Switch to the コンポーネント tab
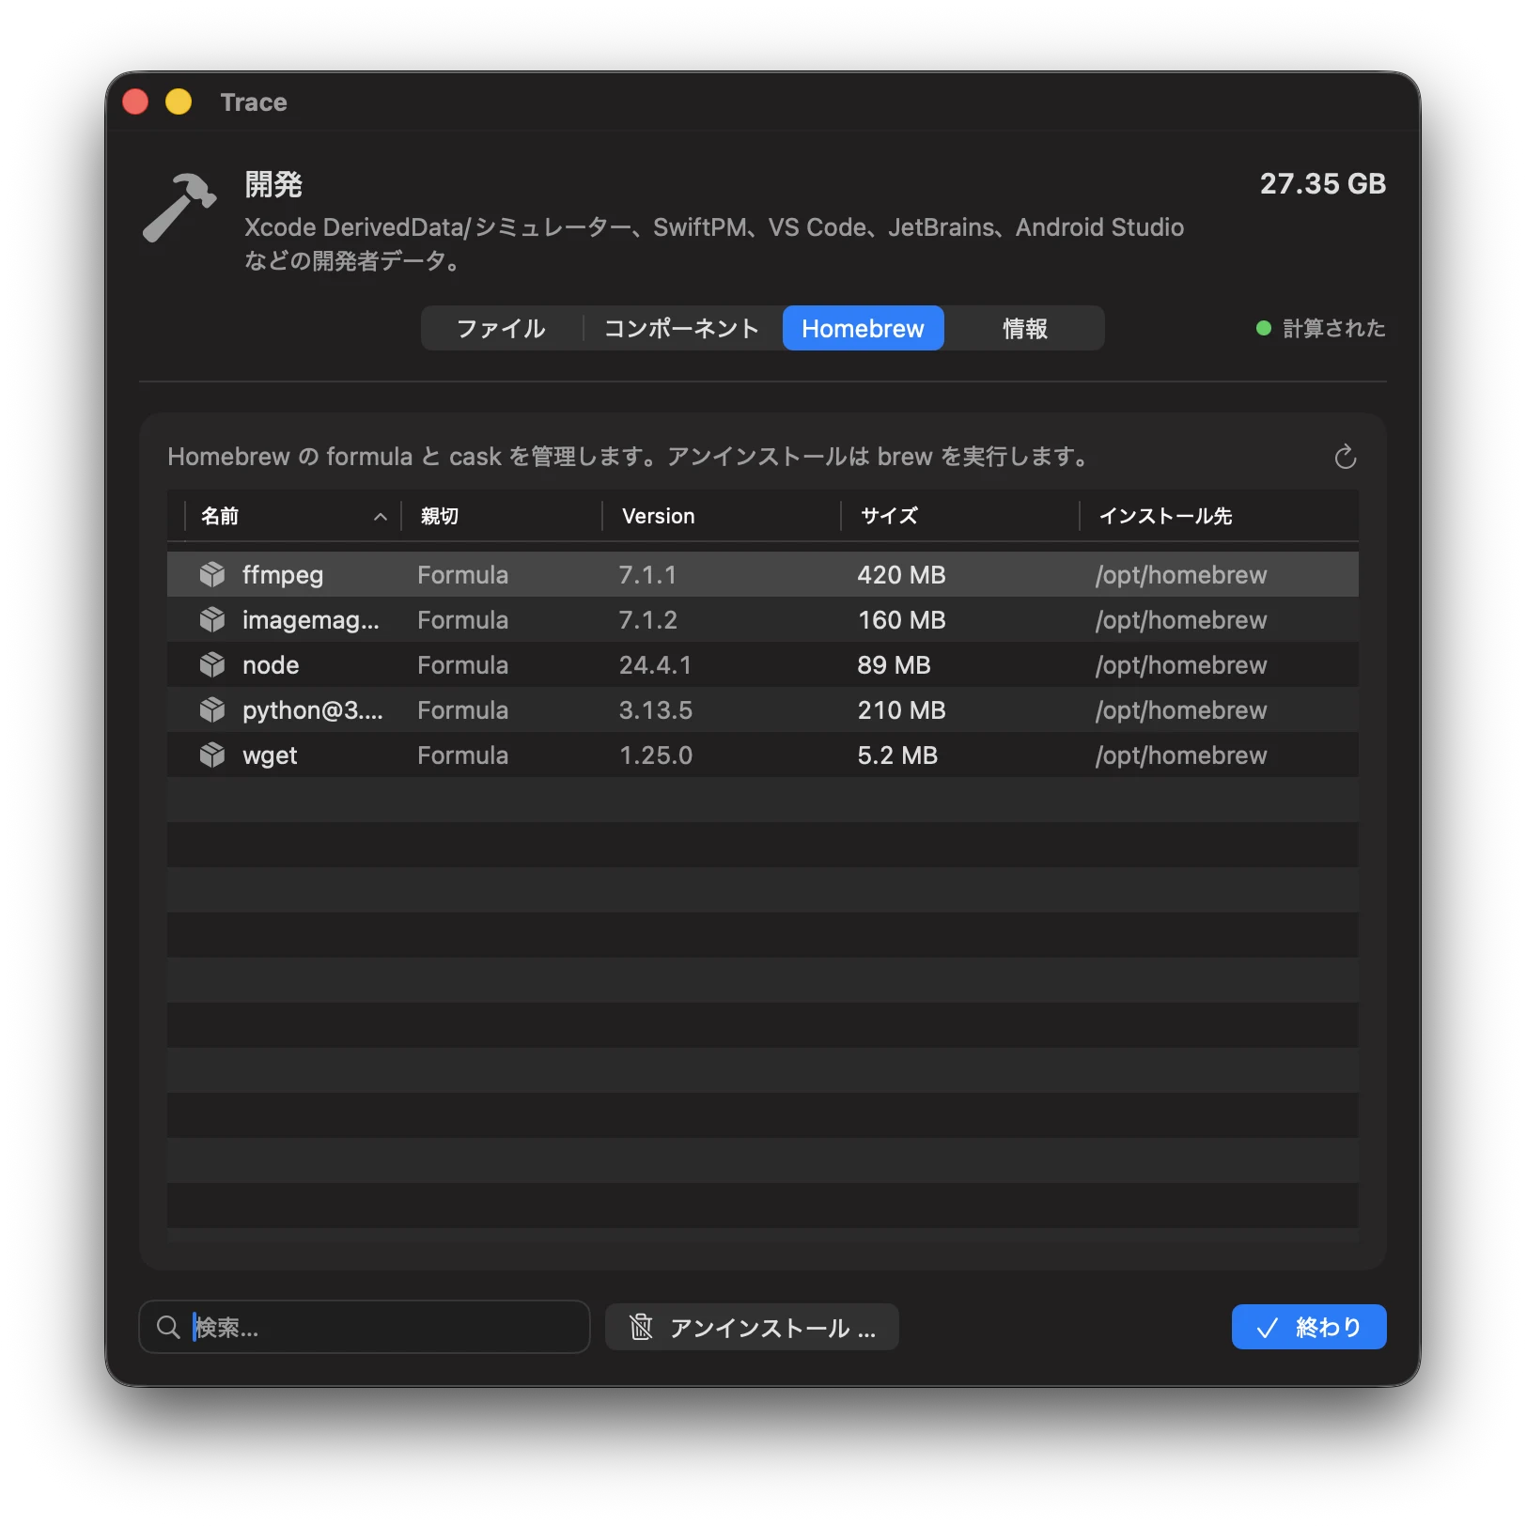The width and height of the screenshot is (1526, 1526). pos(681,328)
